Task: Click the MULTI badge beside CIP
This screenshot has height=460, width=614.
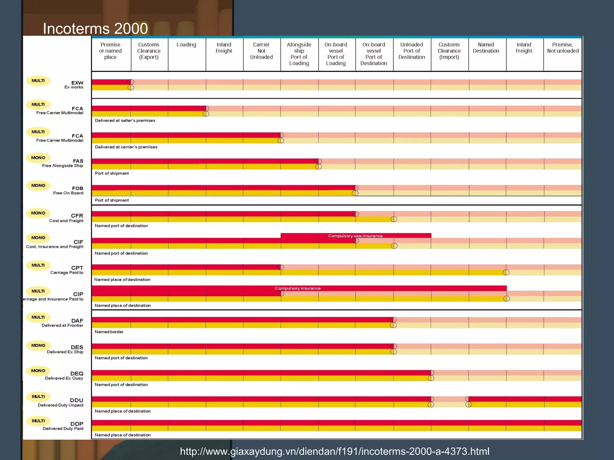Action: (x=38, y=291)
